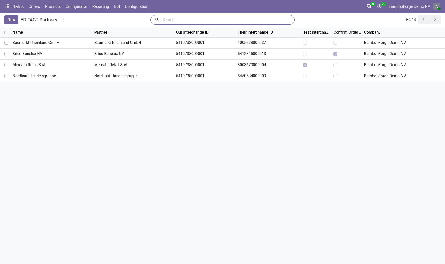445x264 pixels.
Task: Open the Reporting menu
Action: coord(101,6)
